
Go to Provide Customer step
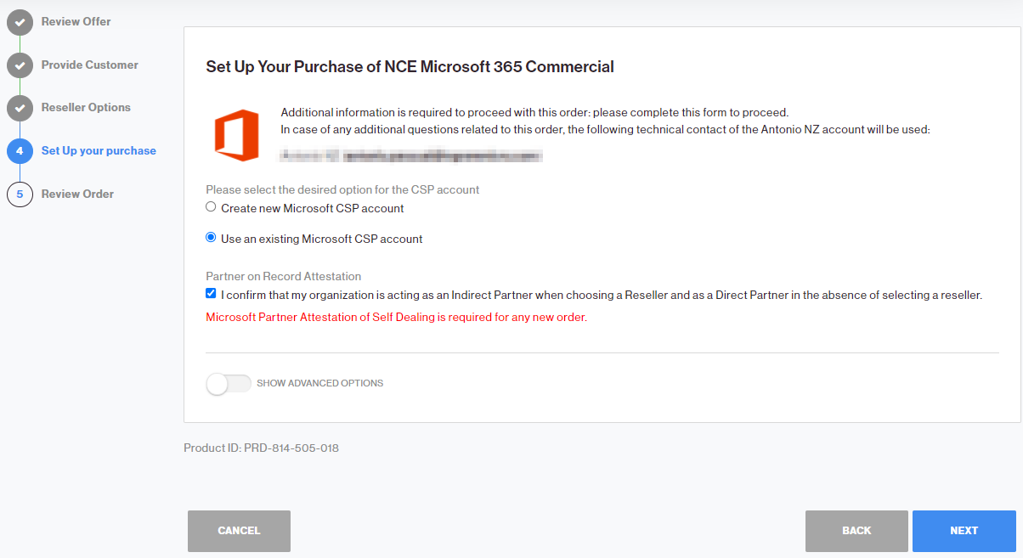pos(89,65)
